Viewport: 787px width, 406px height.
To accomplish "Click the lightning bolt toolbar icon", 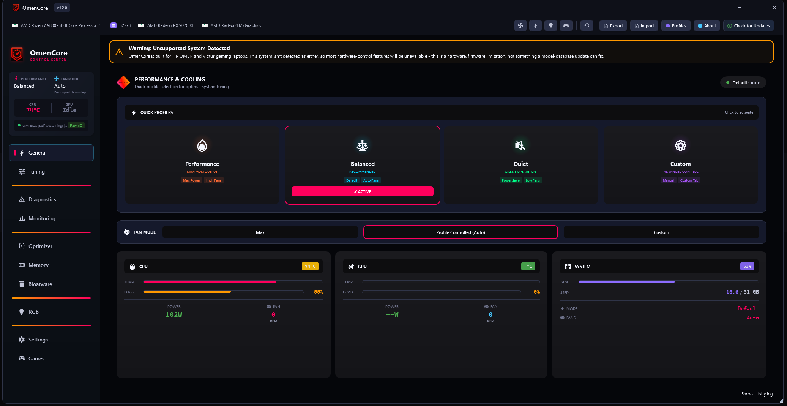I will click(535, 25).
